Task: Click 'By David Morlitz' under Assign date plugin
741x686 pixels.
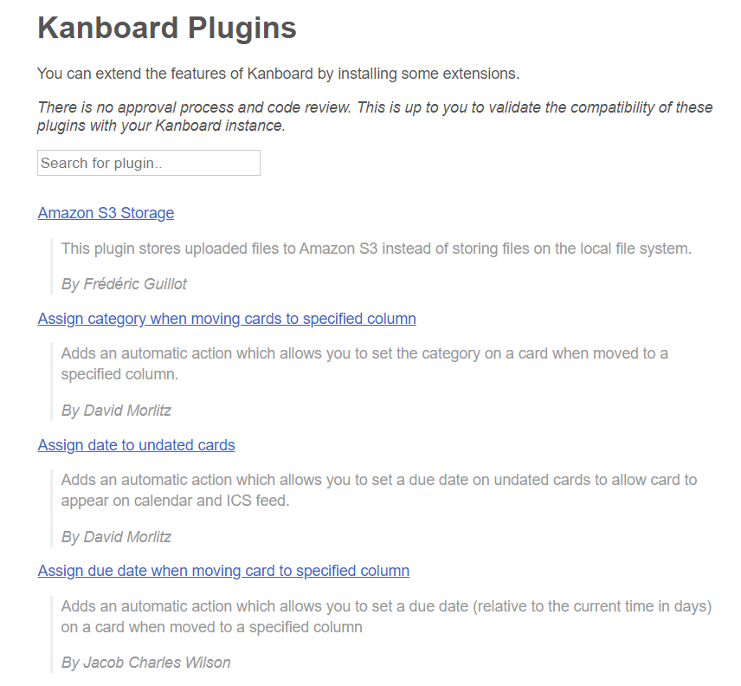Action: pyautogui.click(x=116, y=537)
